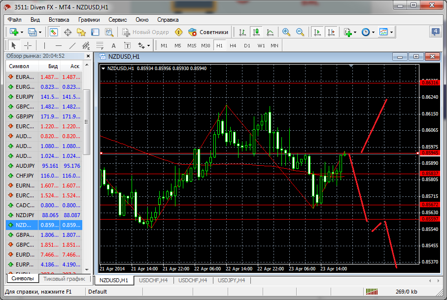Open the Сервис menu
Viewport: 447px width, 300px height.
coord(117,20)
